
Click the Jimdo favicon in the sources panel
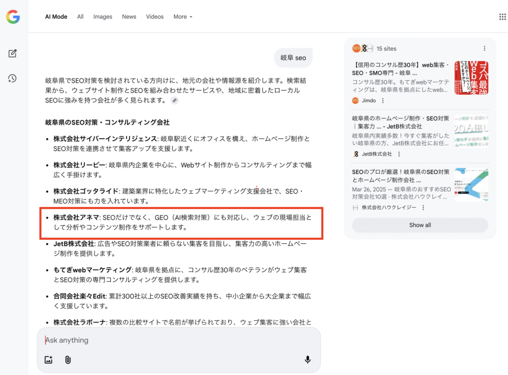[356, 100]
